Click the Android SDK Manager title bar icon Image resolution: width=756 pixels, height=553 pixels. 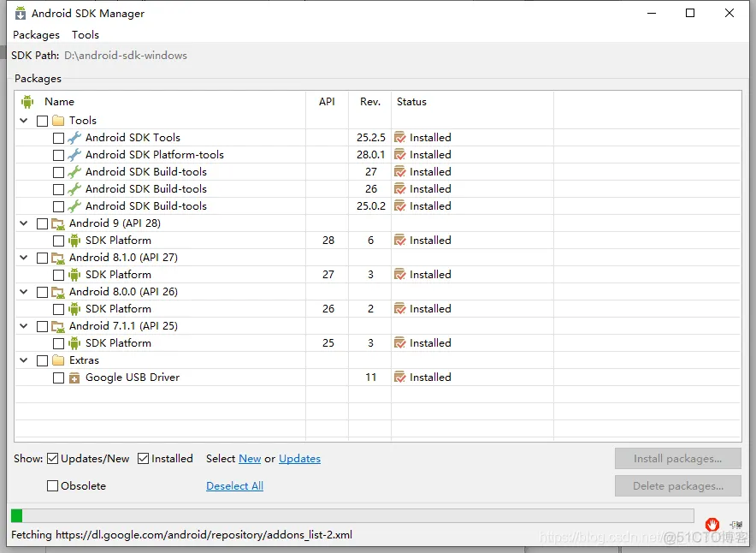21,14
